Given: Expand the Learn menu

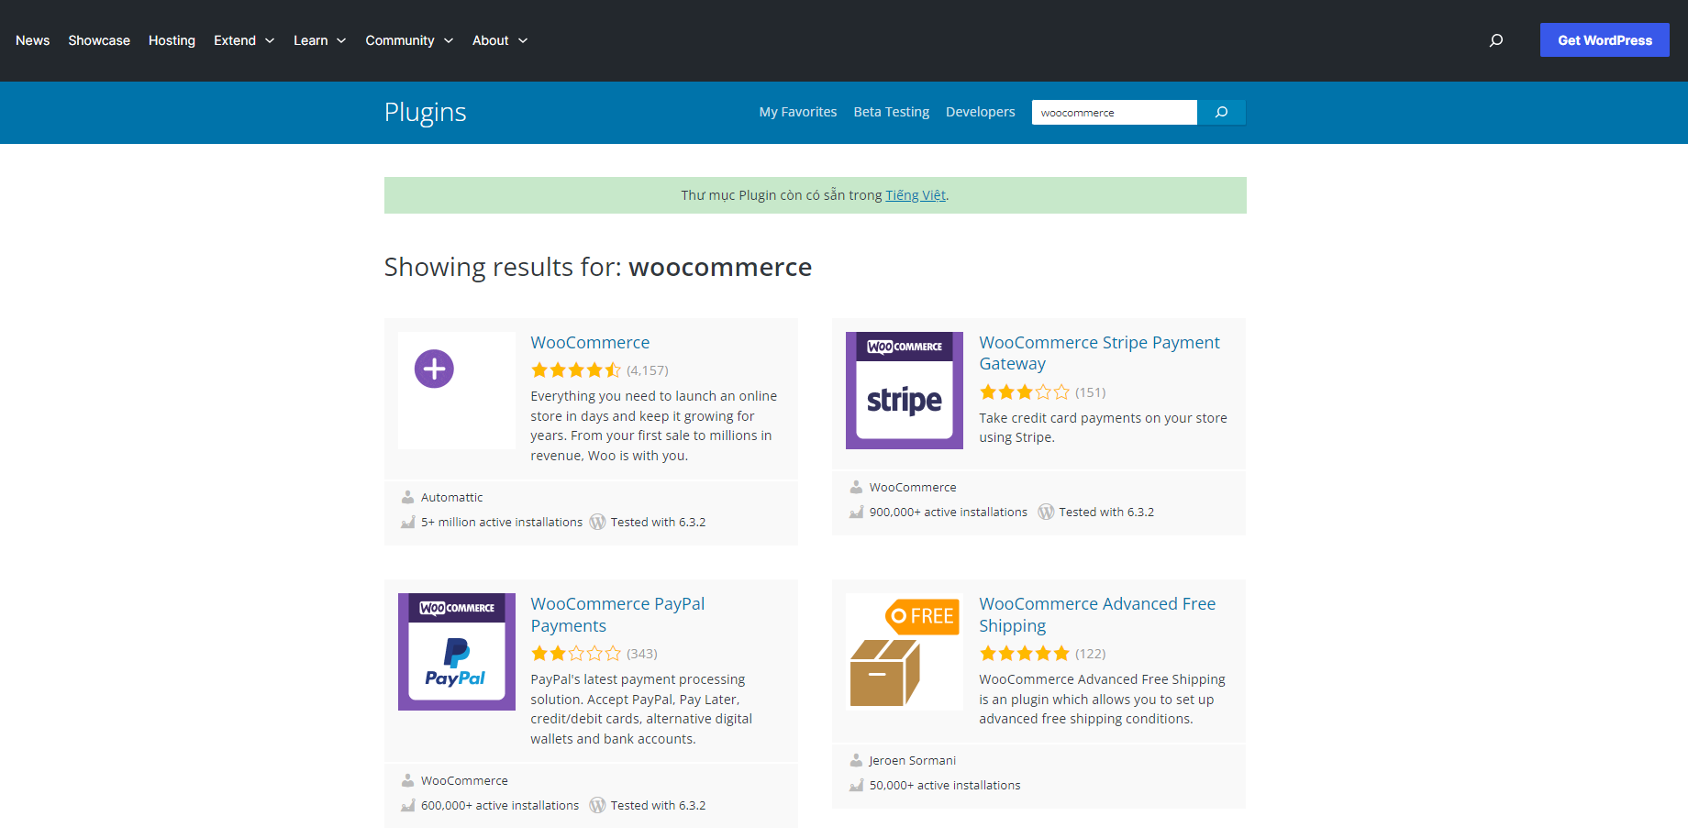Looking at the screenshot, I should [320, 40].
